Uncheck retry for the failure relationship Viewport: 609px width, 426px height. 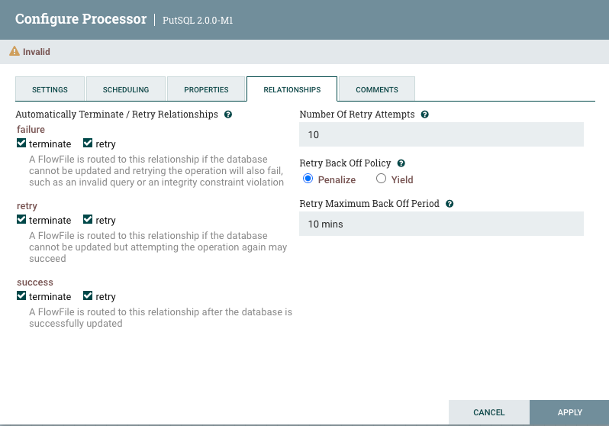pos(88,144)
